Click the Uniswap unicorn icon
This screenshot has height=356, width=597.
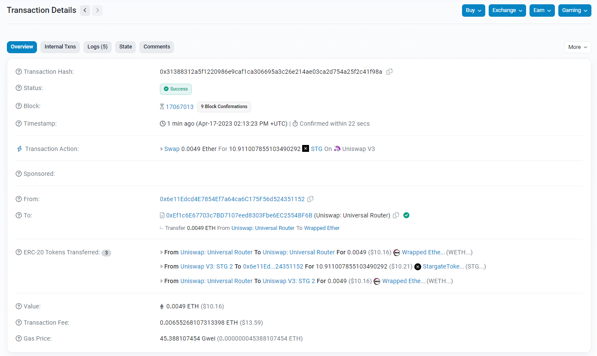point(337,149)
